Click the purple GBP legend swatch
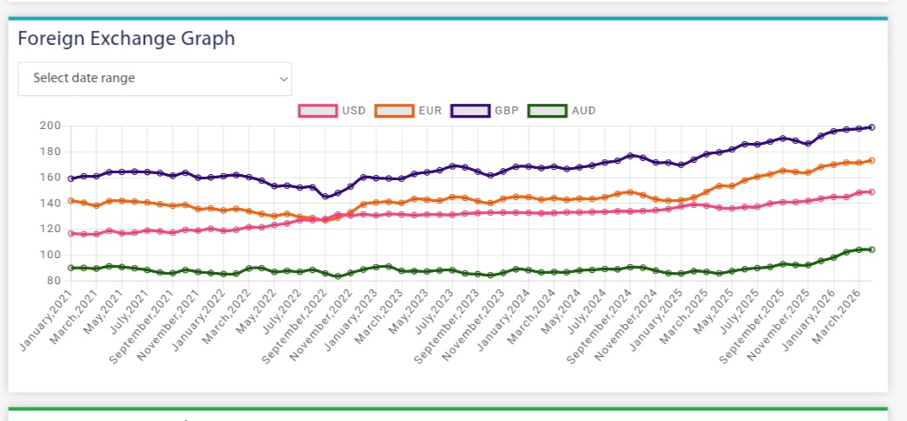Viewport: 907px width, 421px height. tap(471, 111)
